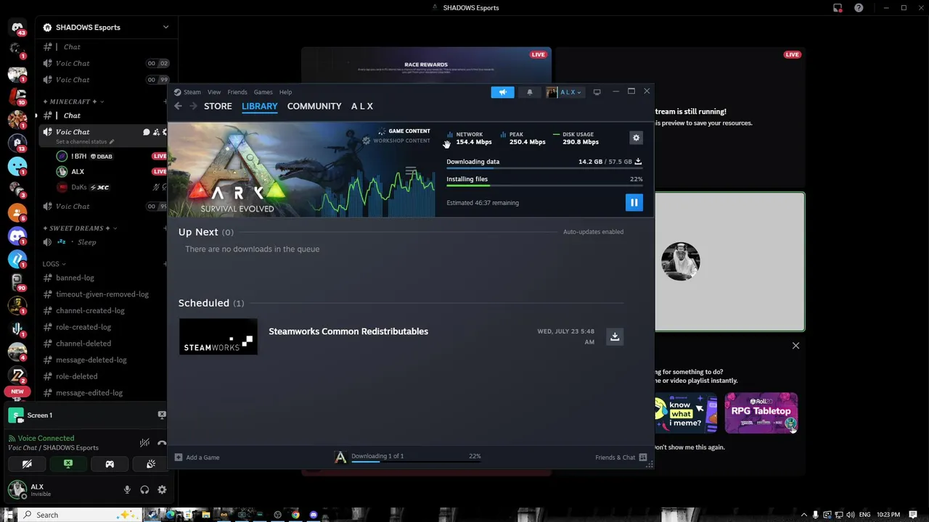The height and width of the screenshot is (522, 929).
Task: Open Discord direct messages home
Action: pos(17,28)
